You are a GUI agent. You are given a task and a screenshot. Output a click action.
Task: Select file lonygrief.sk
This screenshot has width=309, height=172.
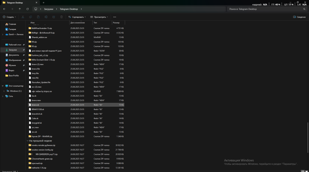tap(37, 123)
